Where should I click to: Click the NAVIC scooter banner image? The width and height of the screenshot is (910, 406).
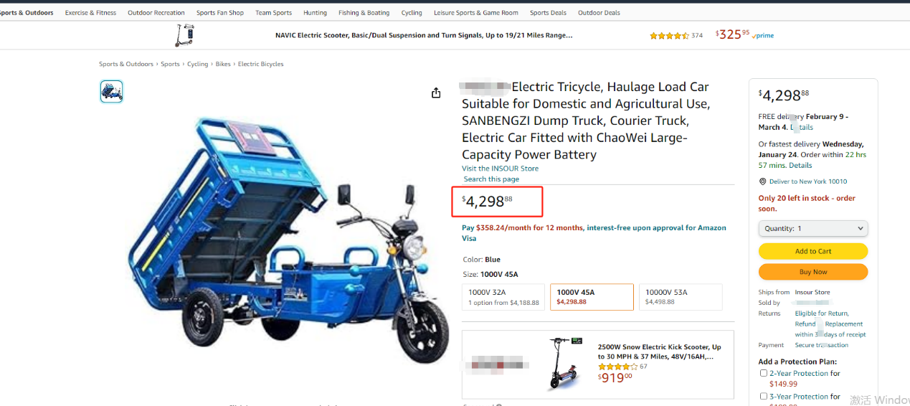click(x=185, y=35)
